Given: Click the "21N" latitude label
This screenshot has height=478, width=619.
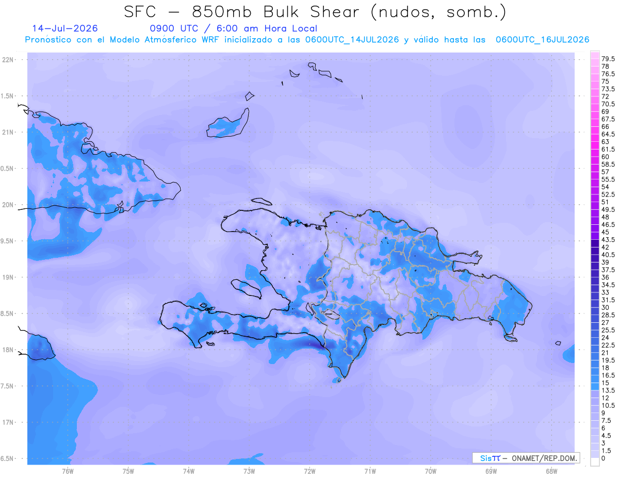Looking at the screenshot, I should point(8,132).
